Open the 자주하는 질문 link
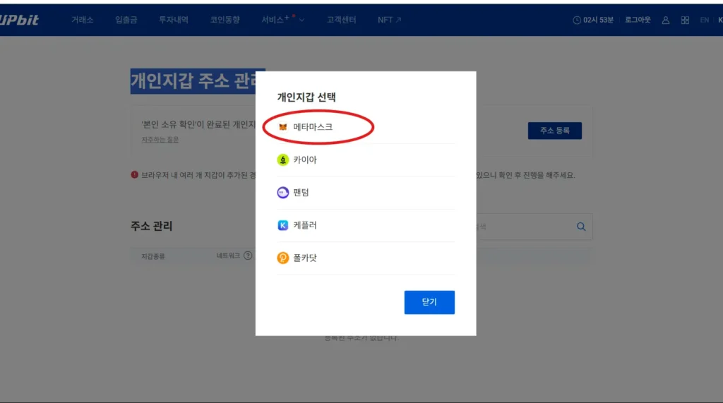Viewport: 723px width, 403px height. (x=160, y=139)
